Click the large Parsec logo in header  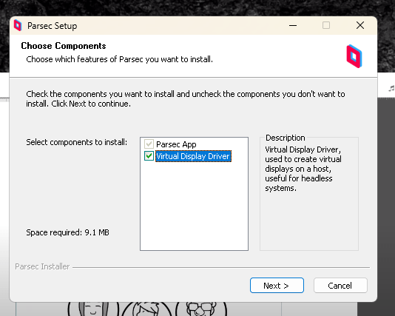point(354,56)
